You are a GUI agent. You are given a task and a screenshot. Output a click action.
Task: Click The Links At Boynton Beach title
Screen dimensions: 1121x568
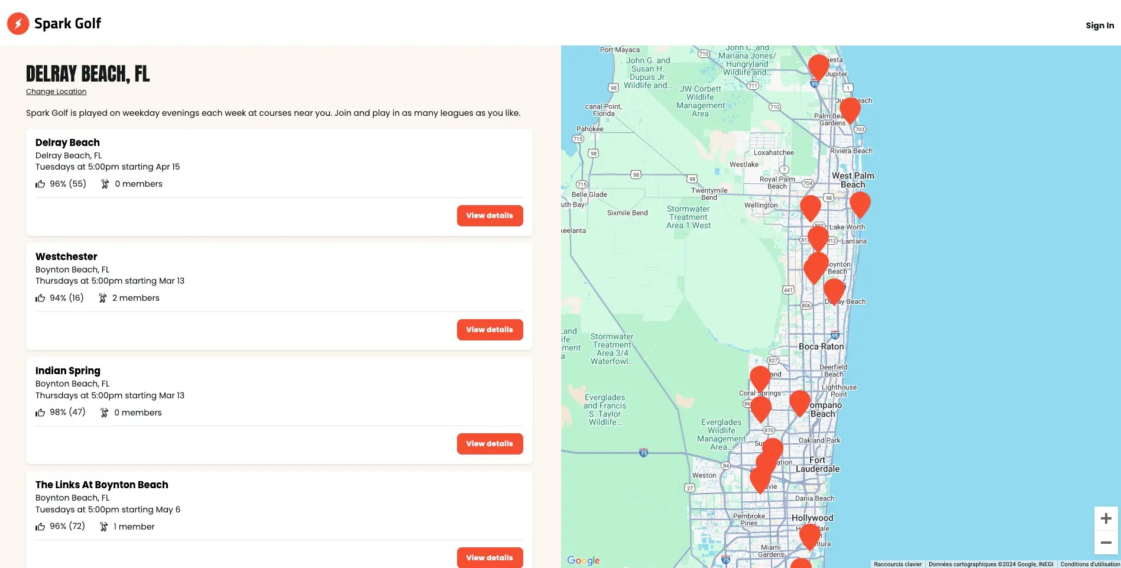(102, 485)
